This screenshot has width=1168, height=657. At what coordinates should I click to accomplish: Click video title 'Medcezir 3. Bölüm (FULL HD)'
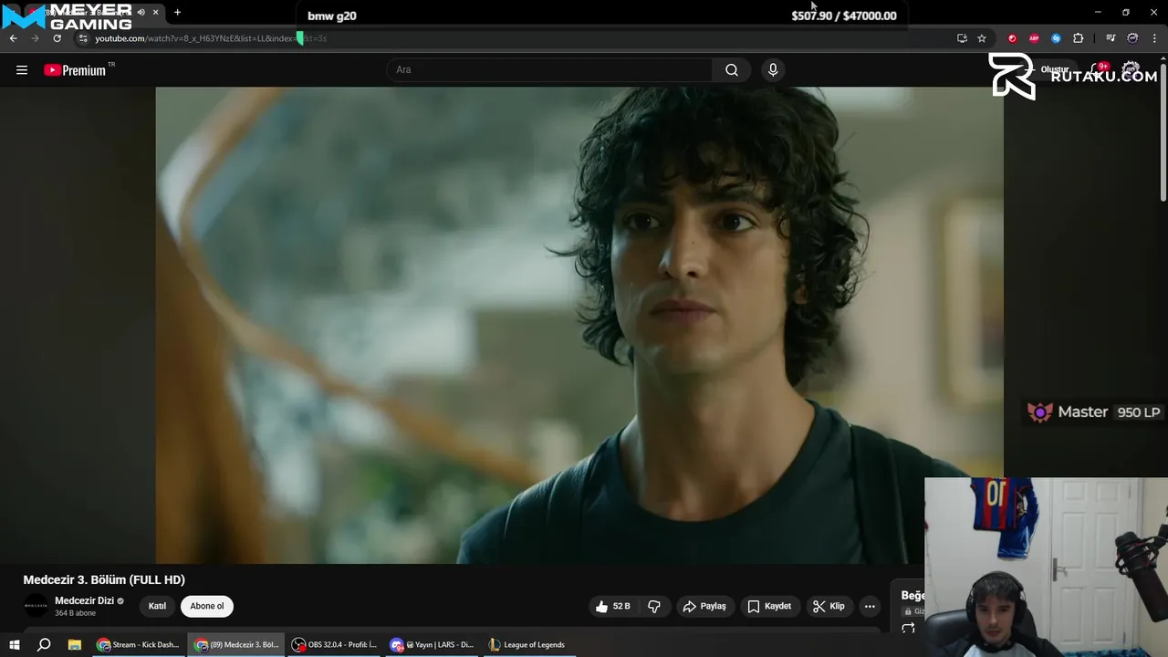(104, 579)
